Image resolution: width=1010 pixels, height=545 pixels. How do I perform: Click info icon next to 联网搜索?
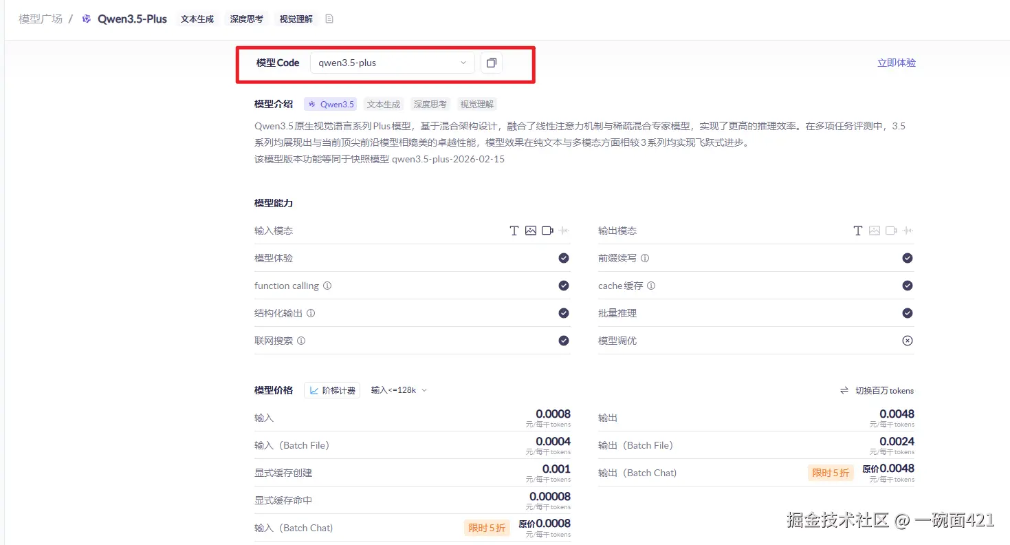[x=301, y=341]
